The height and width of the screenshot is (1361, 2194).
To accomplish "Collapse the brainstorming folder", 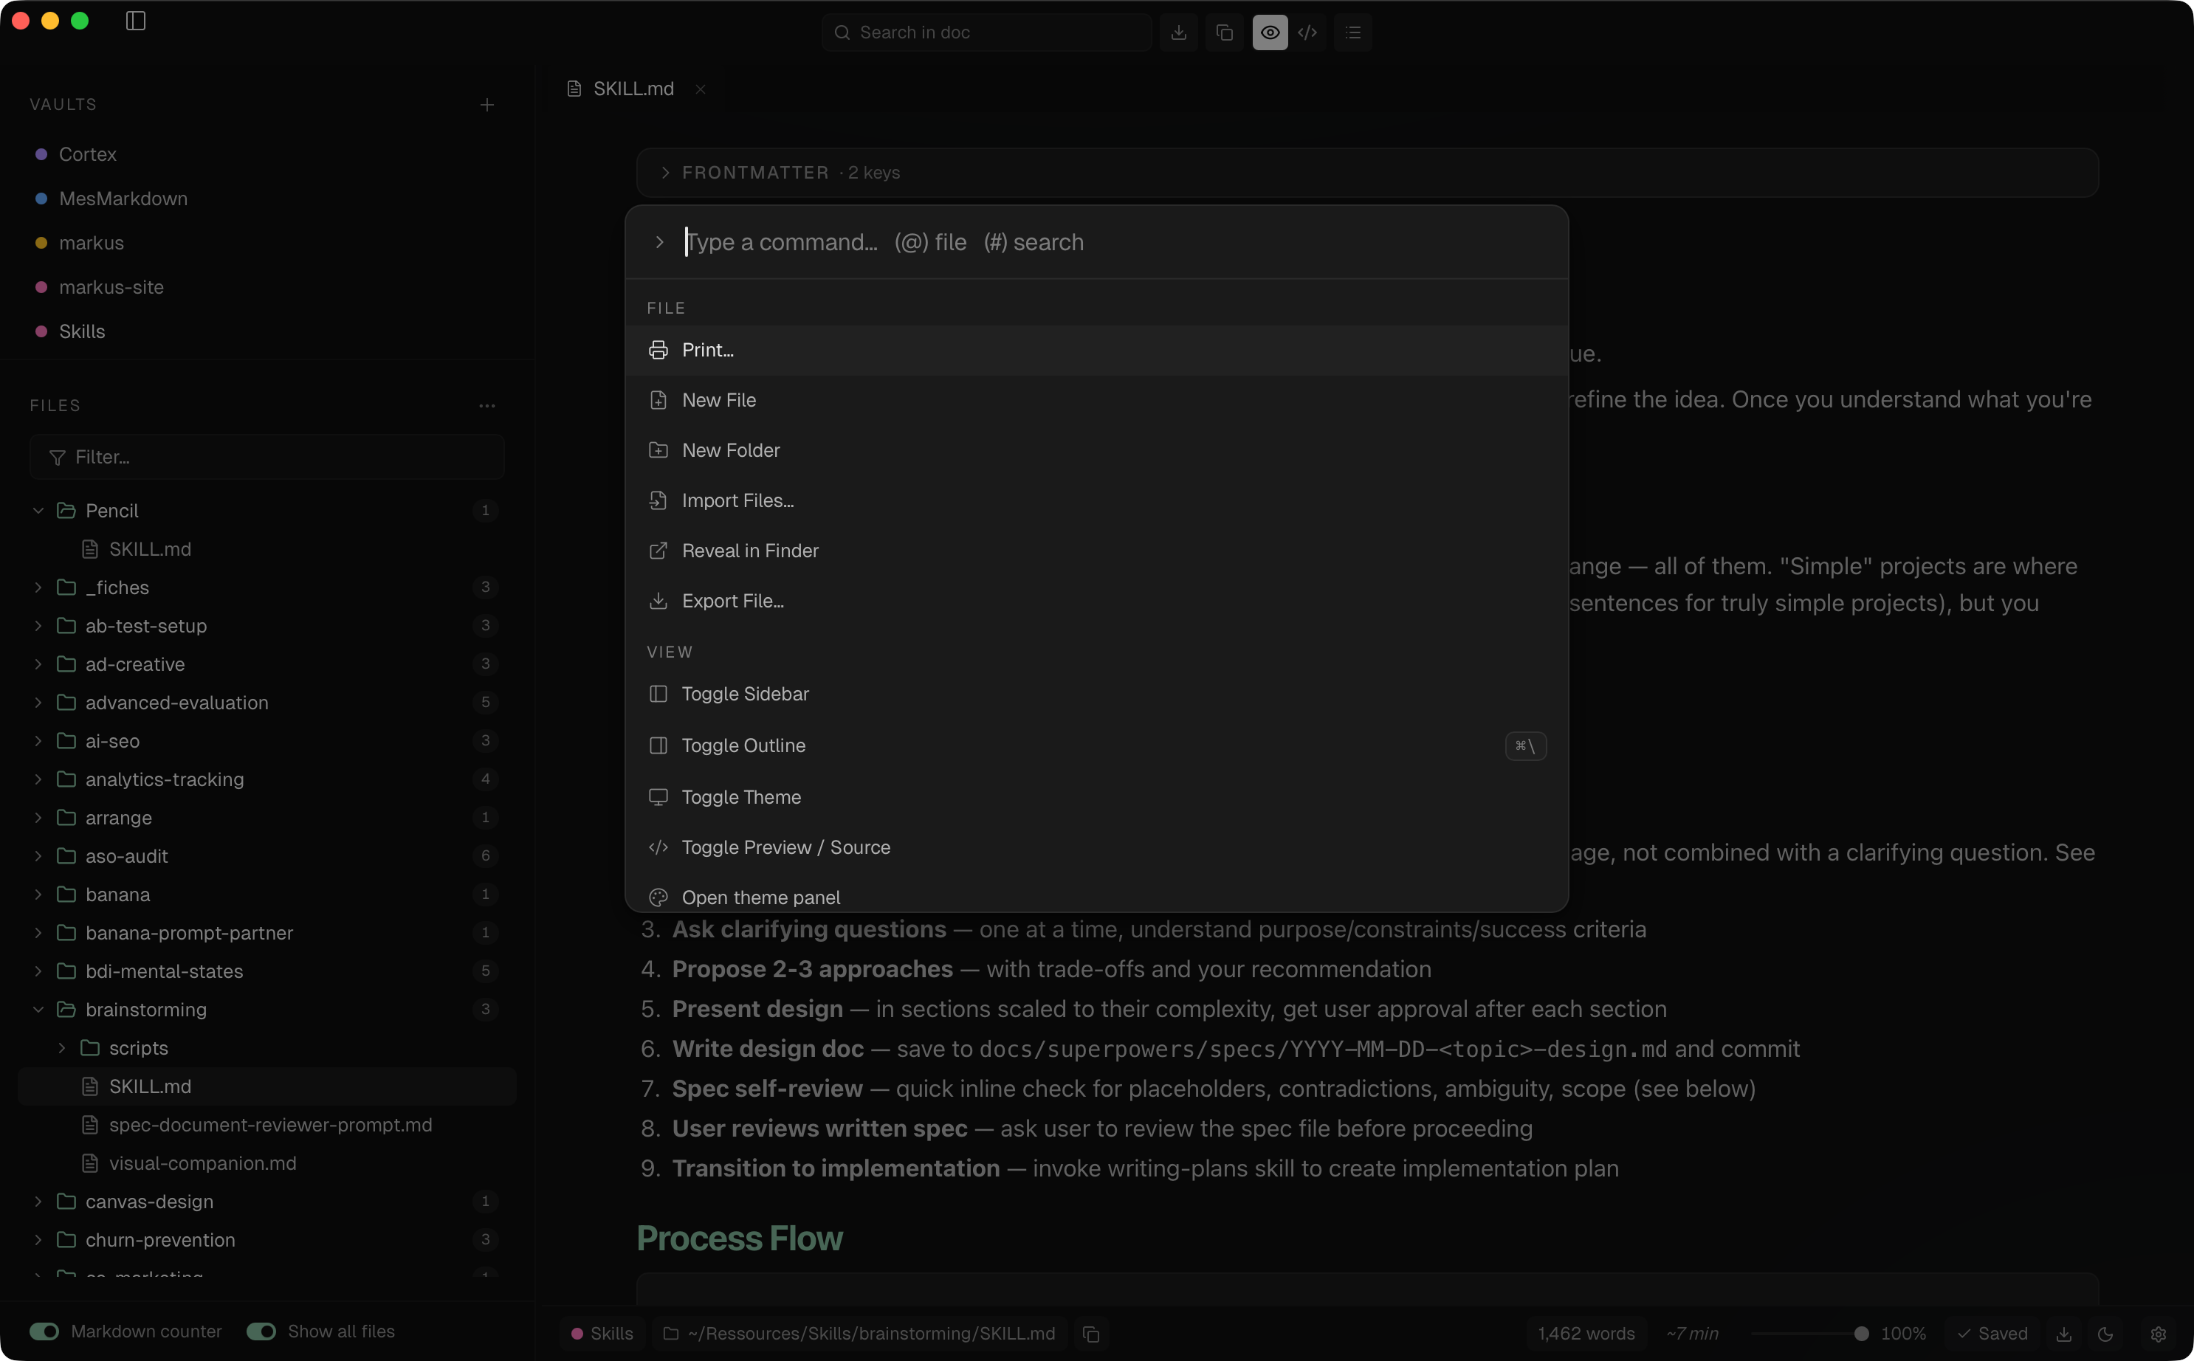I will pos(38,1010).
